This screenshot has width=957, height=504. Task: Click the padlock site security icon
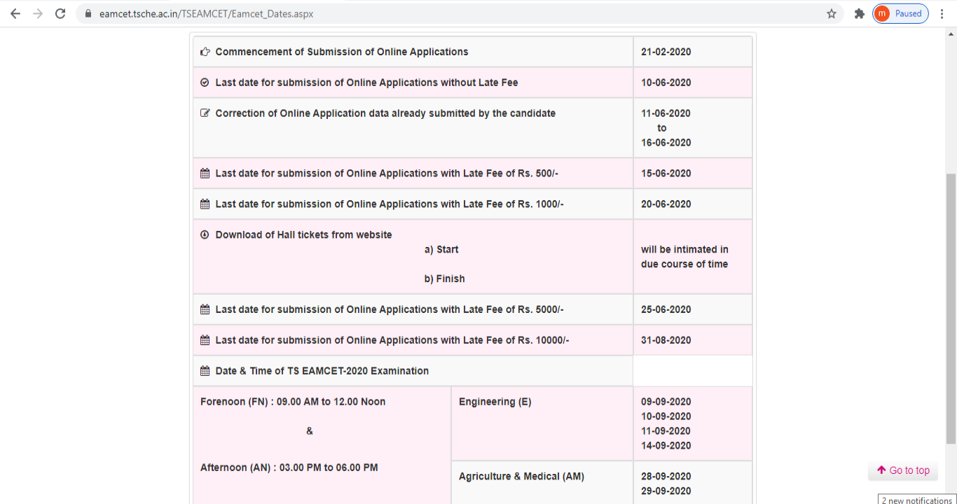pos(88,14)
